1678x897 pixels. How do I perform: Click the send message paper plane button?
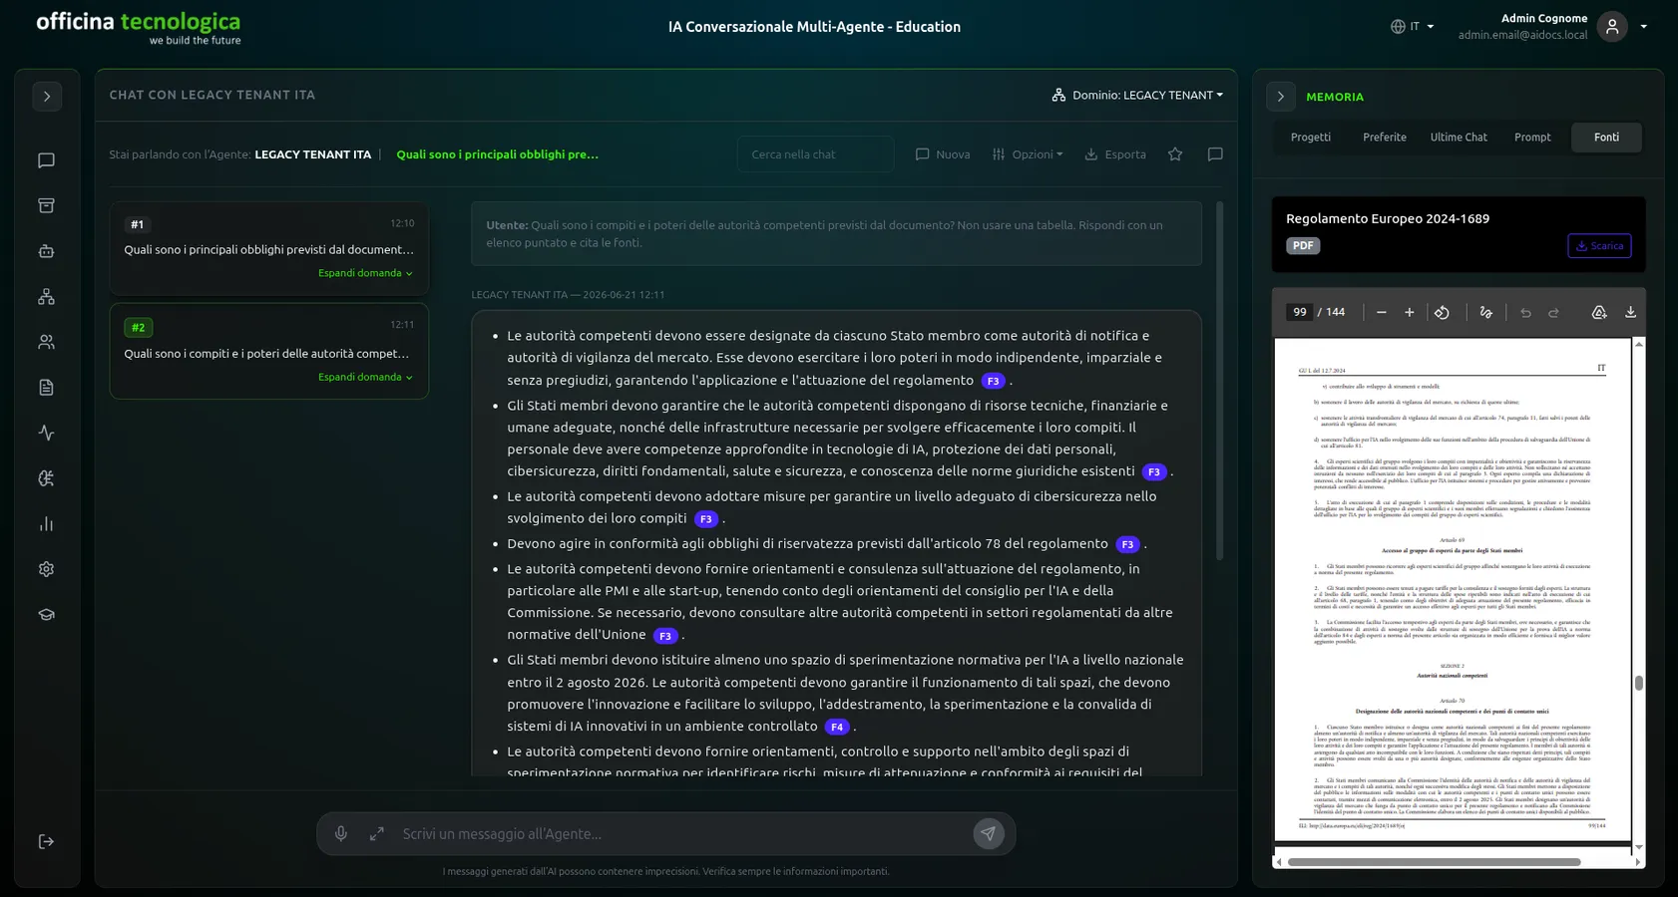click(x=989, y=834)
